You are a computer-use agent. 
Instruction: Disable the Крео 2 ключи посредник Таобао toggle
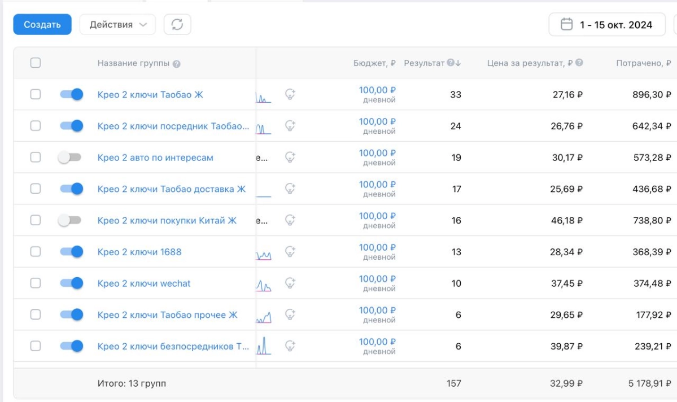click(71, 126)
